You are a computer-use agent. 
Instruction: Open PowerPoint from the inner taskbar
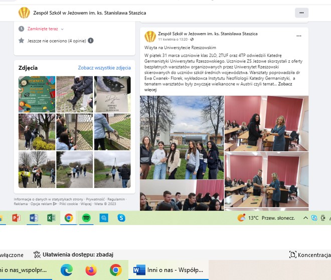coord(16,217)
